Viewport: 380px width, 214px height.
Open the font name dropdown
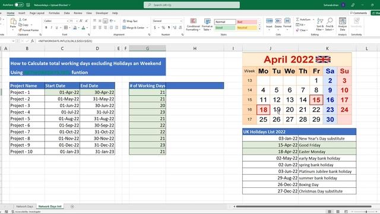click(68, 21)
